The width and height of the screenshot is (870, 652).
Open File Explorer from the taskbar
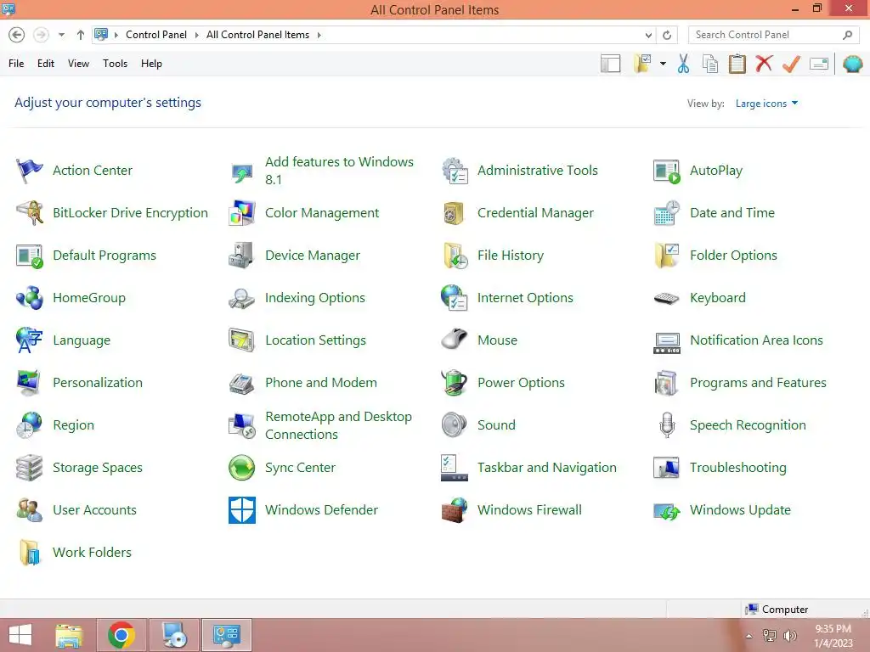[70, 635]
